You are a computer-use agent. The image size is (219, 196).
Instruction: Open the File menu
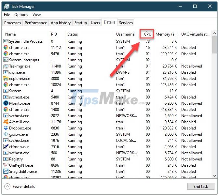(7, 15)
